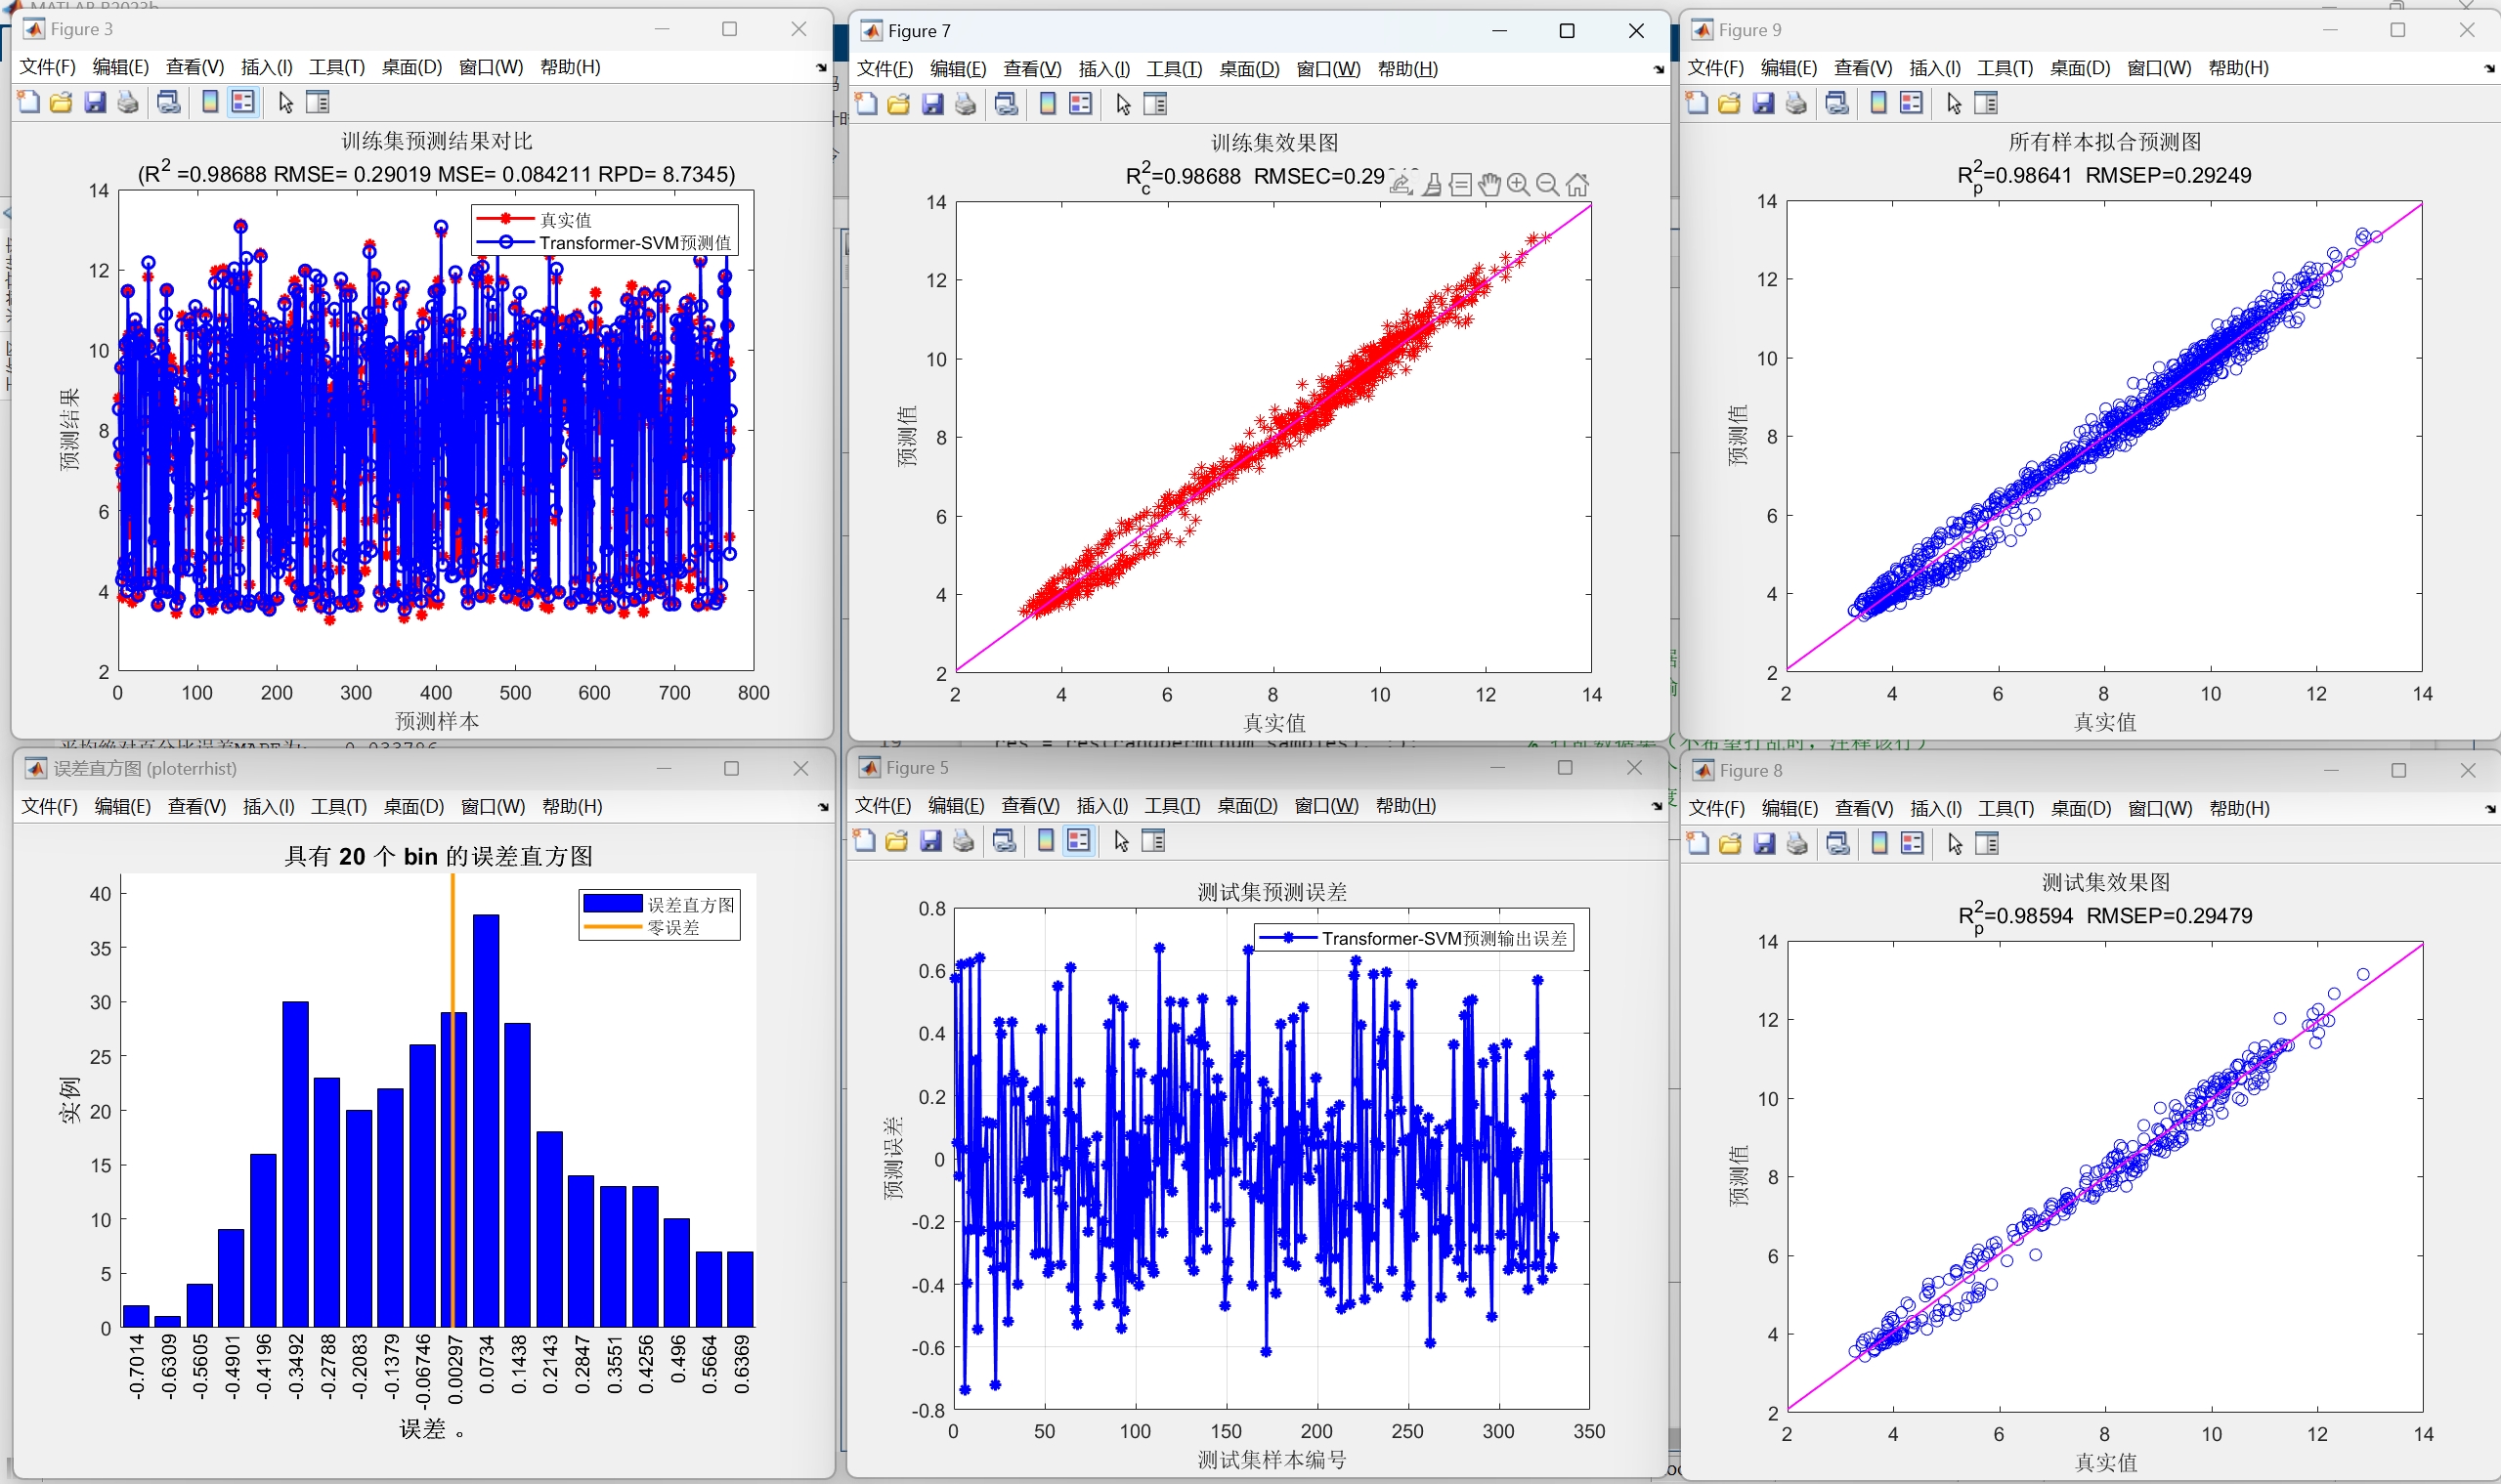Screen dimensions: 2501x1484
Task: Click Zoom Out magnifier on Figure 7 axes
Action: tap(1548, 185)
